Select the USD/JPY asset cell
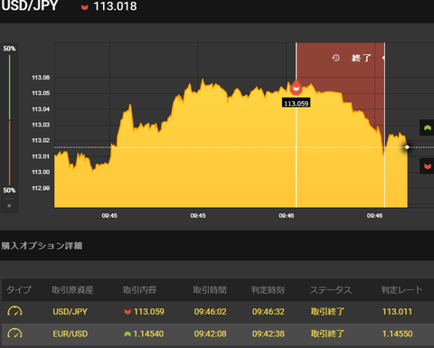Image resolution: width=434 pixels, height=348 pixels. (x=70, y=312)
